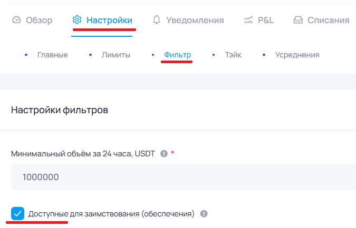Select the Фильтр sub-tab
The width and height of the screenshot is (356, 228).
(177, 55)
